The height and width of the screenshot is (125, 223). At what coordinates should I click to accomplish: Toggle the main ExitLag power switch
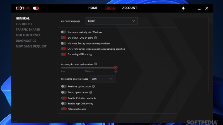36,8
